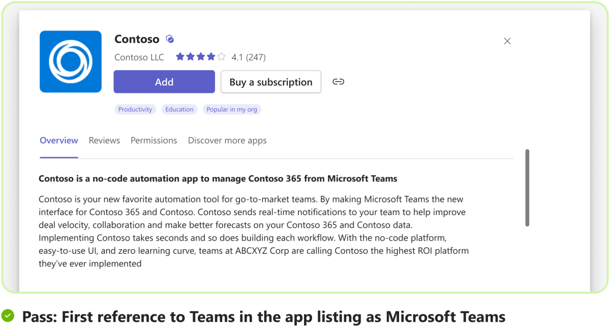Click the empty fifth rating star
The height and width of the screenshot is (331, 610).
click(221, 57)
